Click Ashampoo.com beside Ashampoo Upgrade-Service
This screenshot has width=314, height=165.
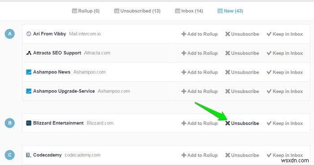[x=114, y=91]
